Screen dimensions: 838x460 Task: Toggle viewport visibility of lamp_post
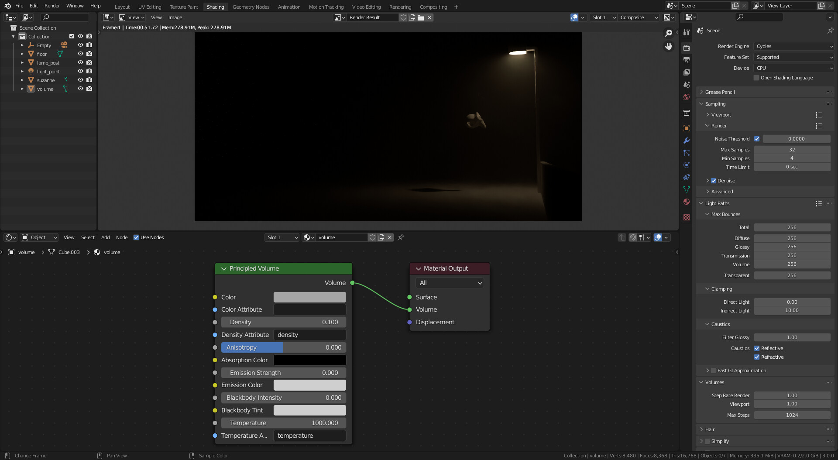coord(80,62)
